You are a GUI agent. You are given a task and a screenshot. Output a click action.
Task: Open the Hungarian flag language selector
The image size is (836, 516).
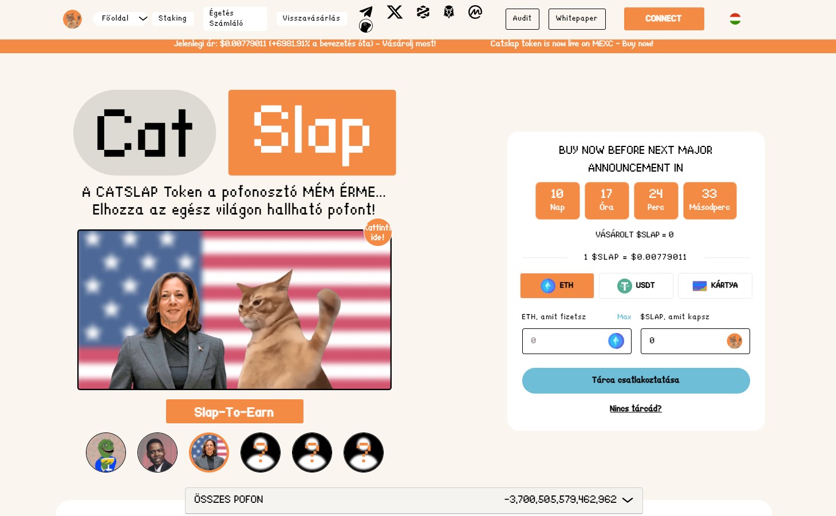(735, 19)
